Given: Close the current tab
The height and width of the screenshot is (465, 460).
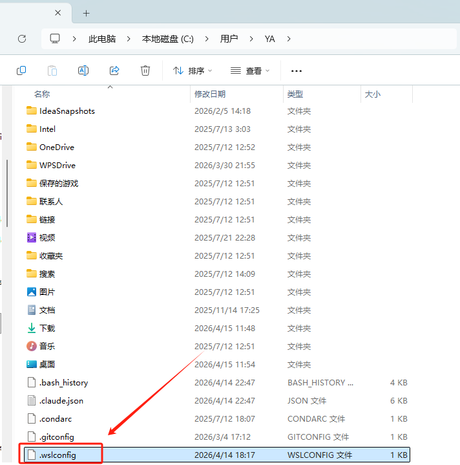Looking at the screenshot, I should coord(58,13).
